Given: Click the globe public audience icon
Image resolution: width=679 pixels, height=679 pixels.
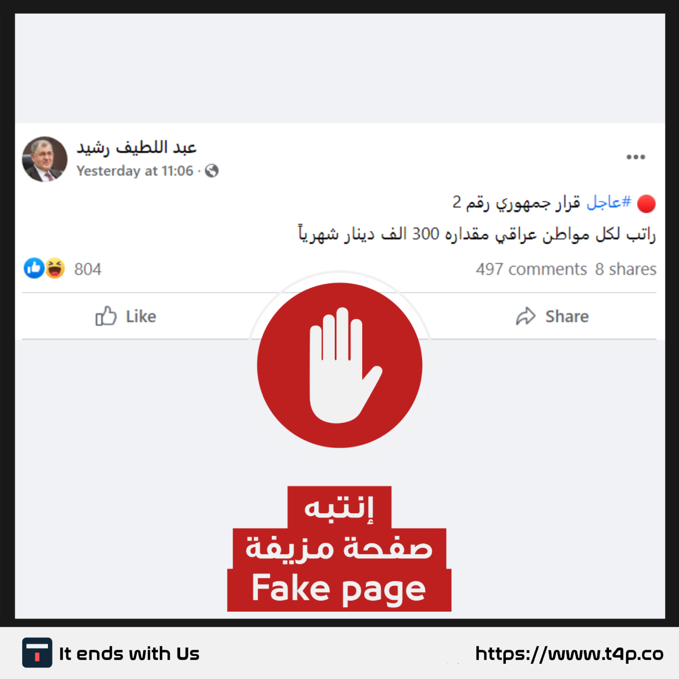Looking at the screenshot, I should (x=212, y=171).
